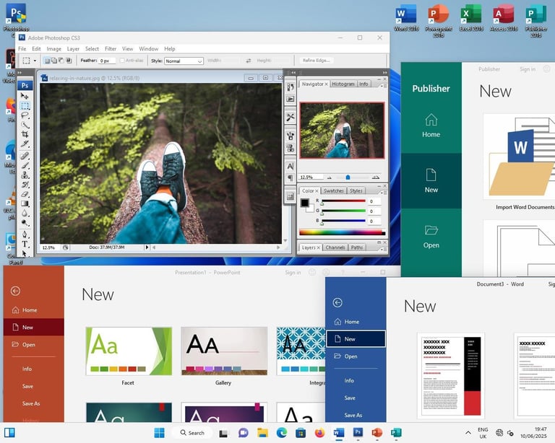This screenshot has height=443, width=555.
Task: Choose the Eraser tool
Action: point(25,194)
